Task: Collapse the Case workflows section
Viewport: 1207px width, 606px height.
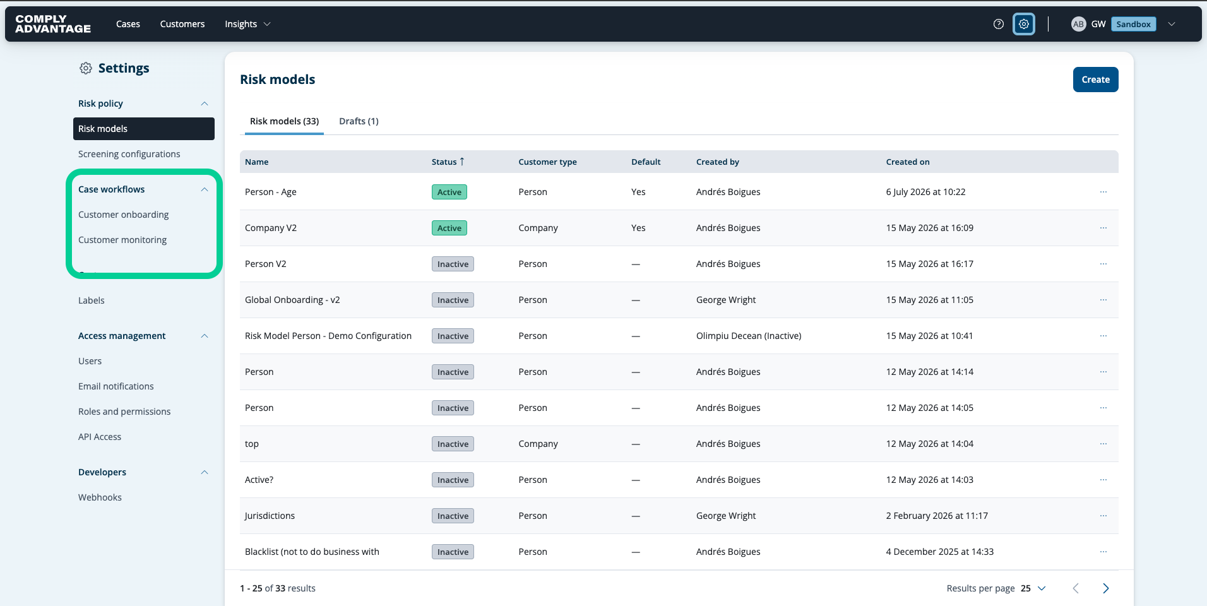Action: tap(204, 189)
